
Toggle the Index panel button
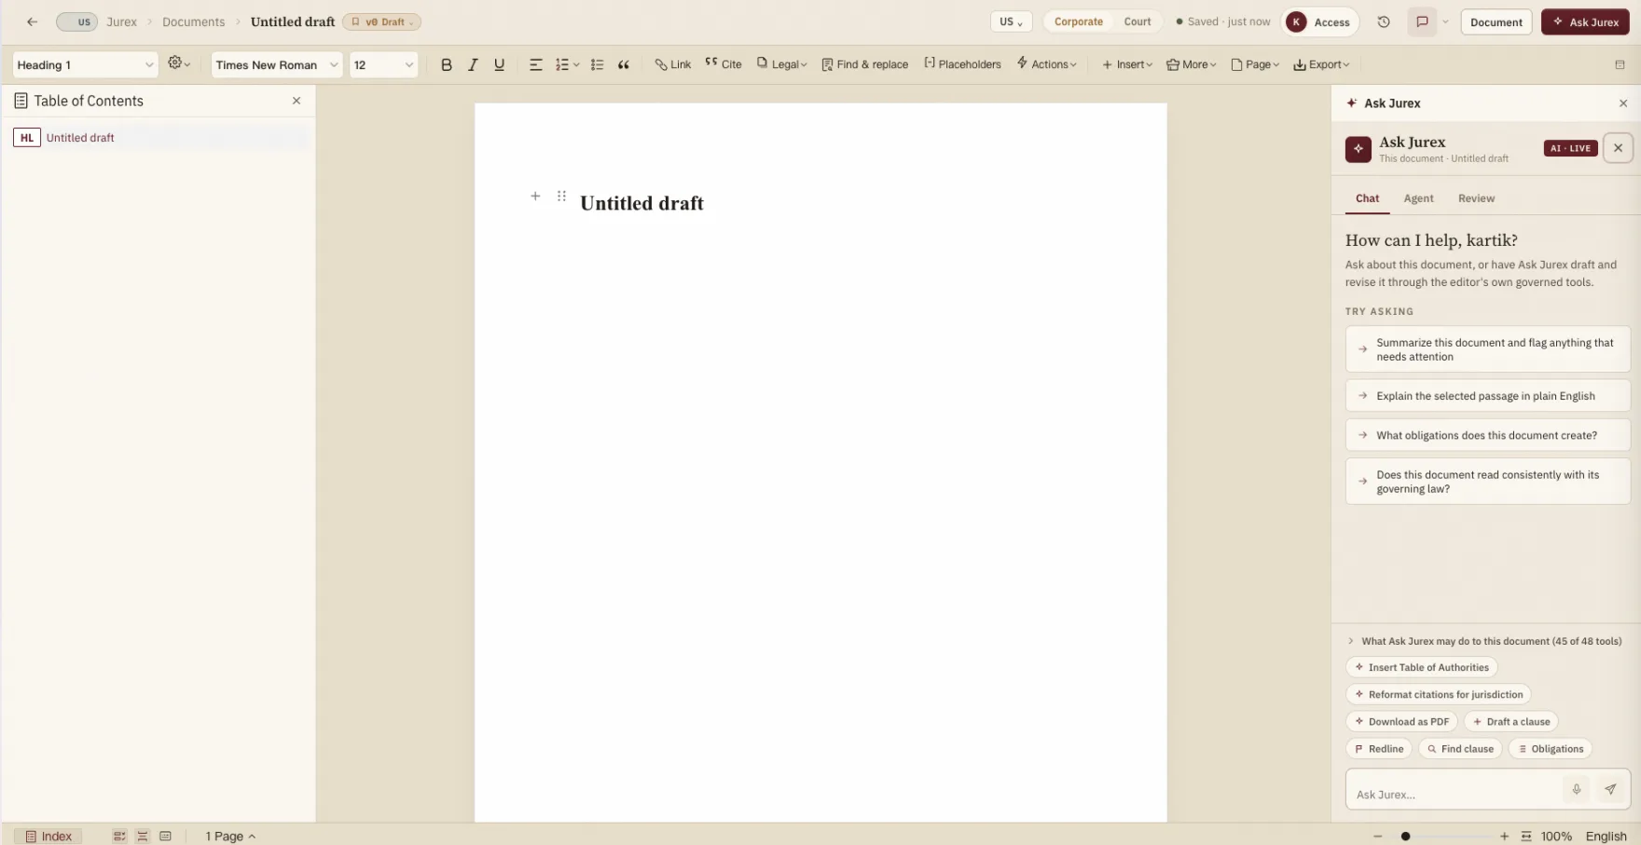point(48,836)
